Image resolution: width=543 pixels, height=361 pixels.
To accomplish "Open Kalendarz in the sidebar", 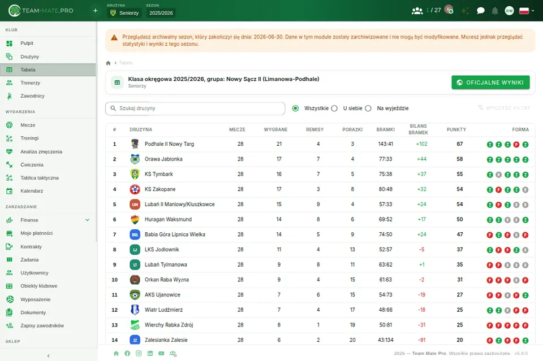I will 48,191.
